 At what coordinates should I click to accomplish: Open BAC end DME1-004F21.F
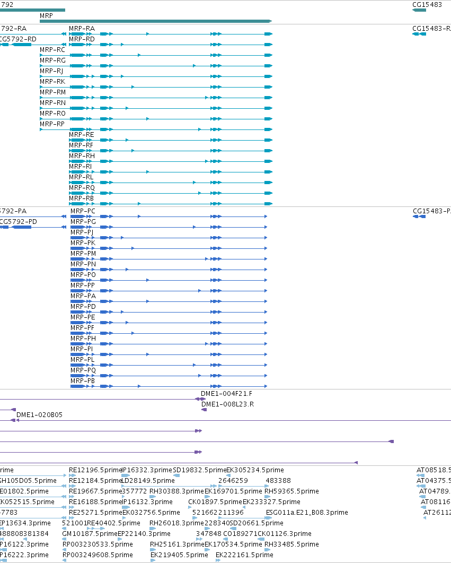(227, 394)
